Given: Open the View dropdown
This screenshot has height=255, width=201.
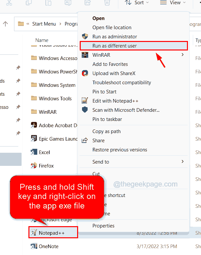Looking at the screenshot, I should coord(173,3).
